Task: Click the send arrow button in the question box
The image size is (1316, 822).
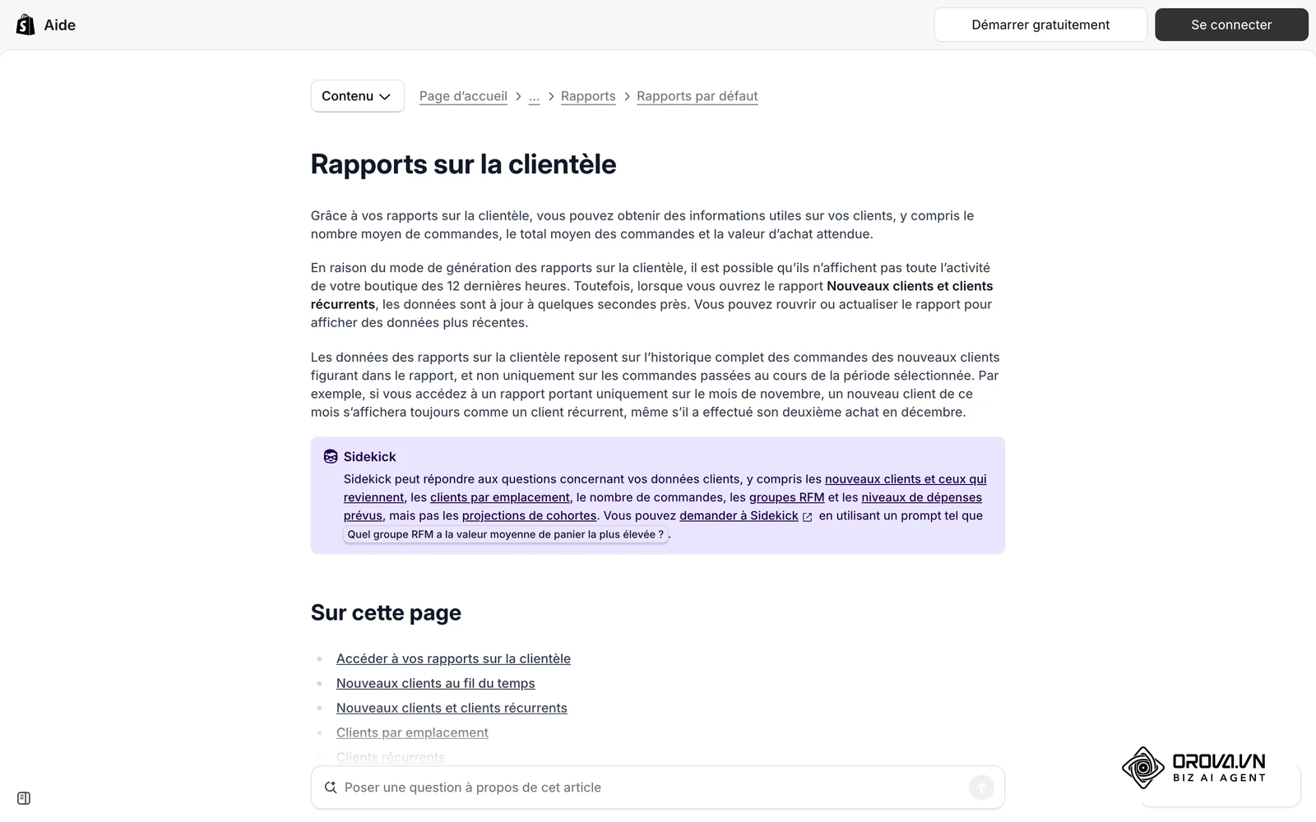Action: (980, 787)
